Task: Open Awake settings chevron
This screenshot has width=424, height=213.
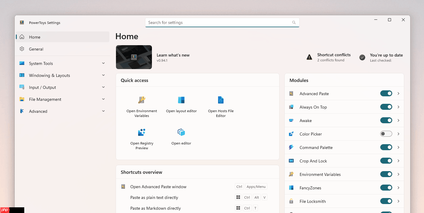Action: (399, 121)
